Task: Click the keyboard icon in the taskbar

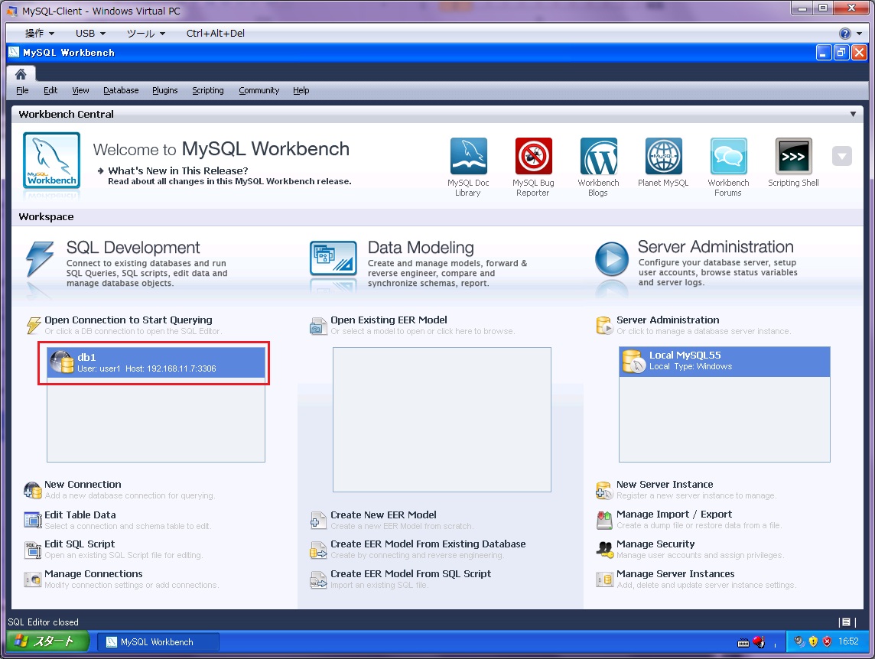Action: [x=743, y=643]
